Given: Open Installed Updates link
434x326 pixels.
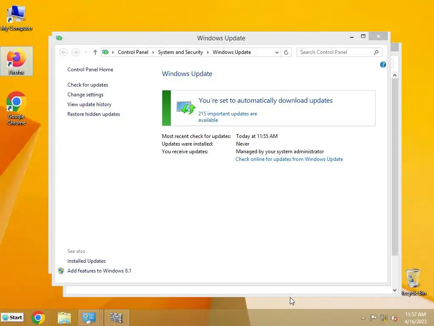Looking at the screenshot, I should tap(86, 261).
